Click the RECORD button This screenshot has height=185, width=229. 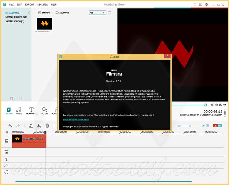(62, 13)
